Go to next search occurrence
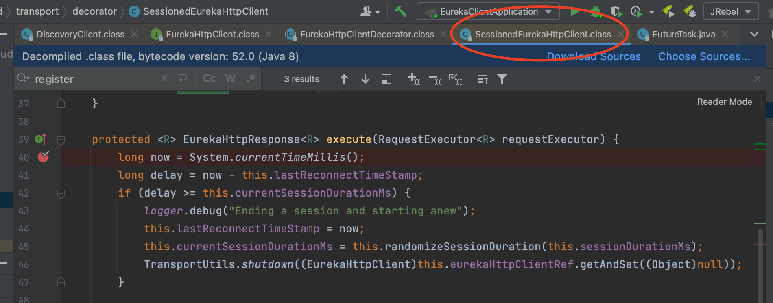 pyautogui.click(x=365, y=79)
